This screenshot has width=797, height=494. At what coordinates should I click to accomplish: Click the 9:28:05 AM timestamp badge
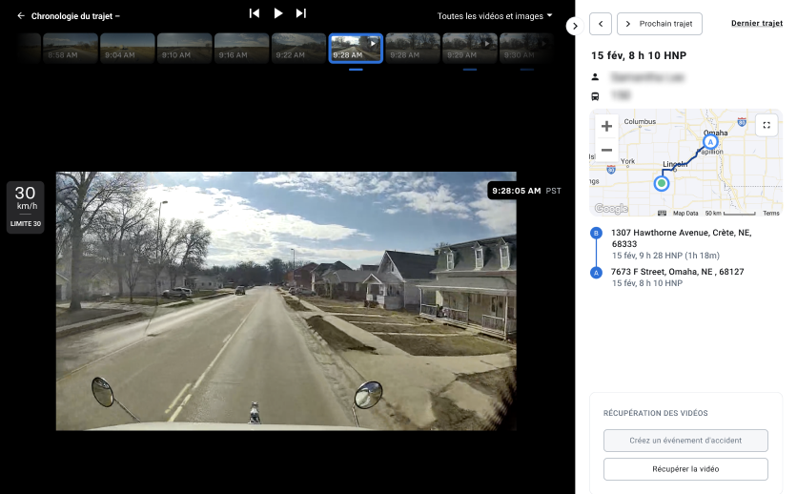point(526,191)
